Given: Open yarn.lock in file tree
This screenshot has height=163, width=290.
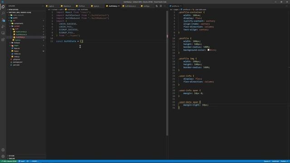Looking at the screenshot, I should click(x=16, y=65).
